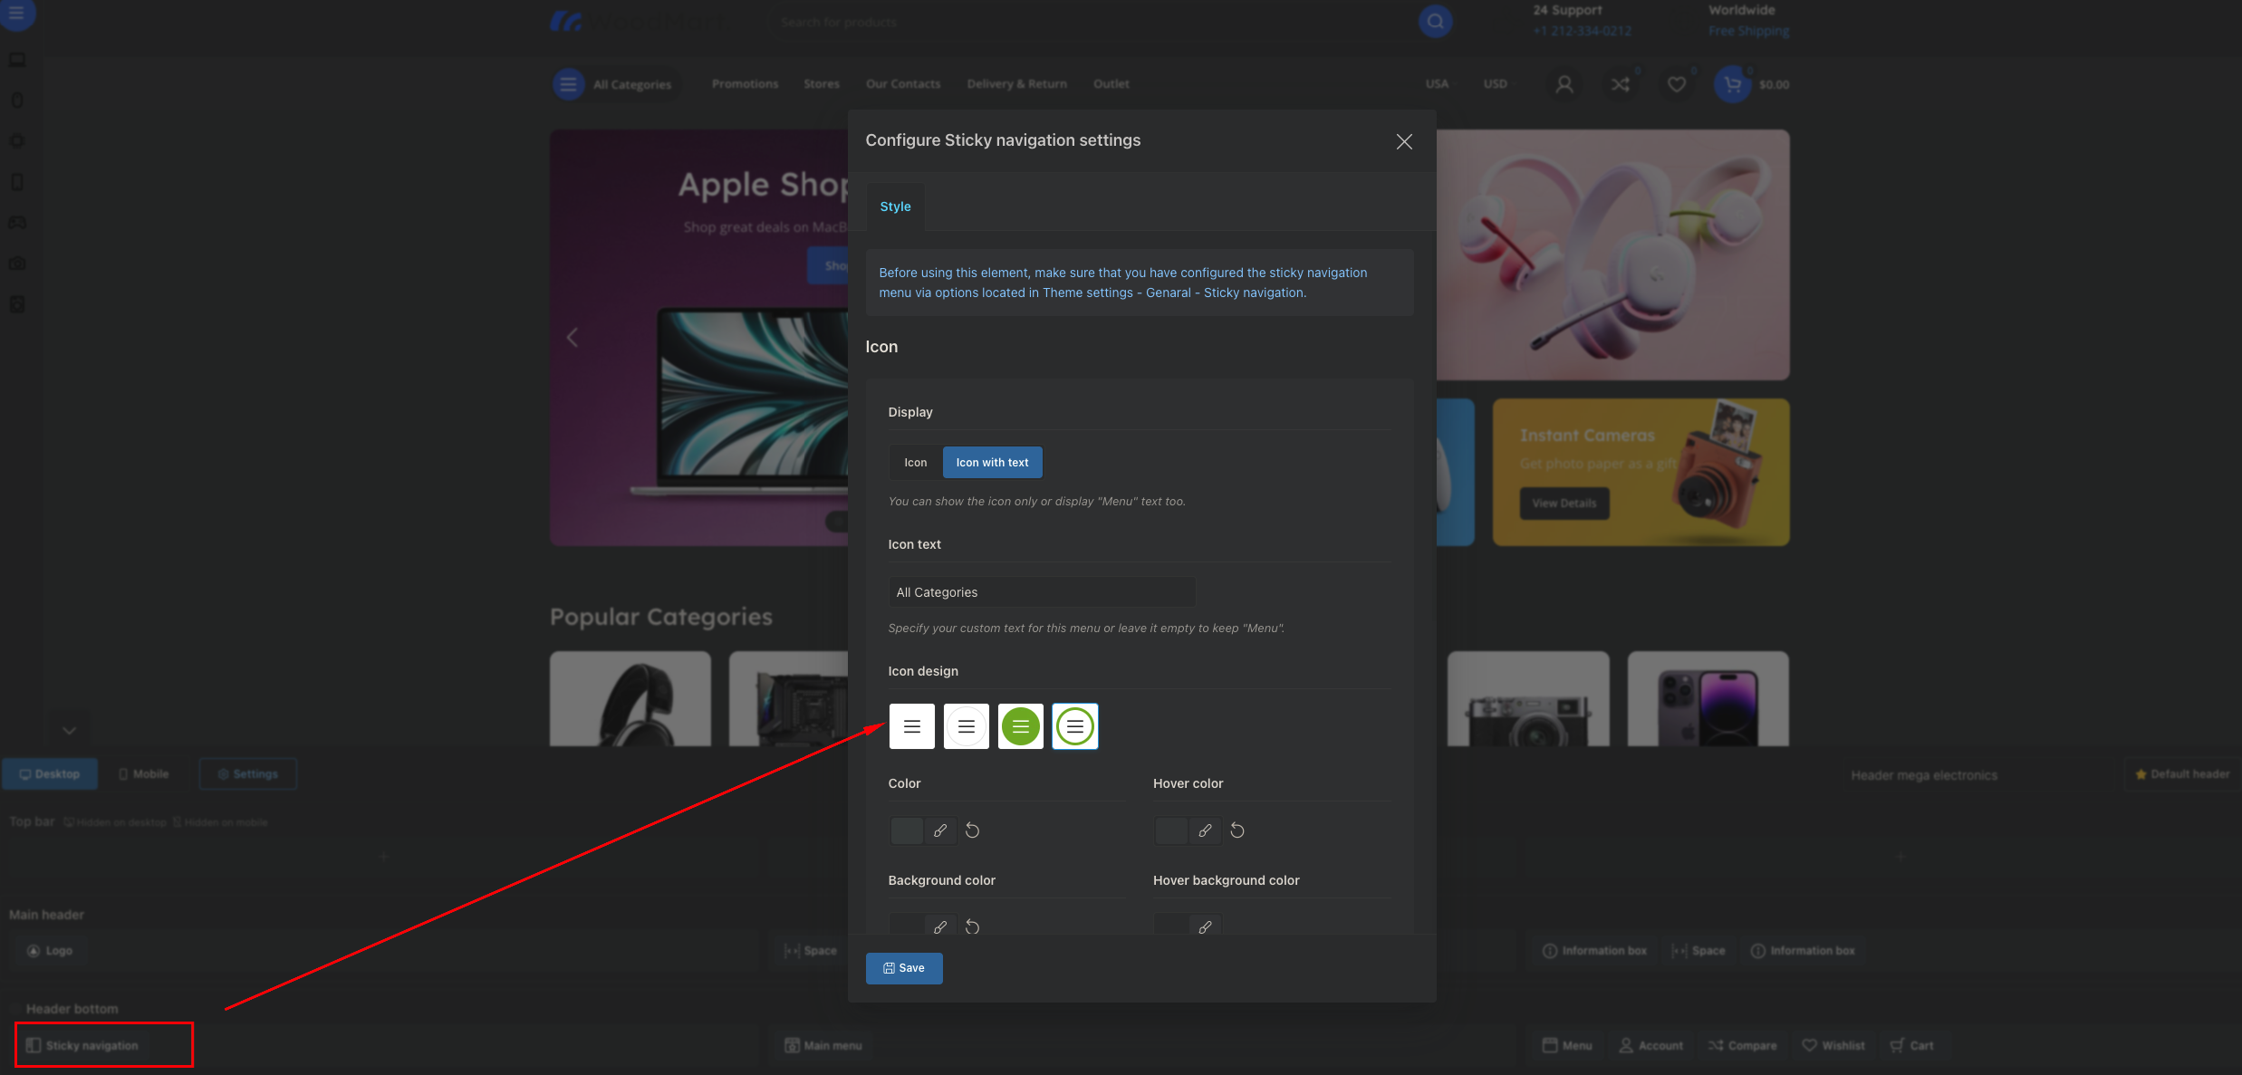2242x1075 pixels.
Task: Select the Icon with text display option
Action: click(992, 462)
